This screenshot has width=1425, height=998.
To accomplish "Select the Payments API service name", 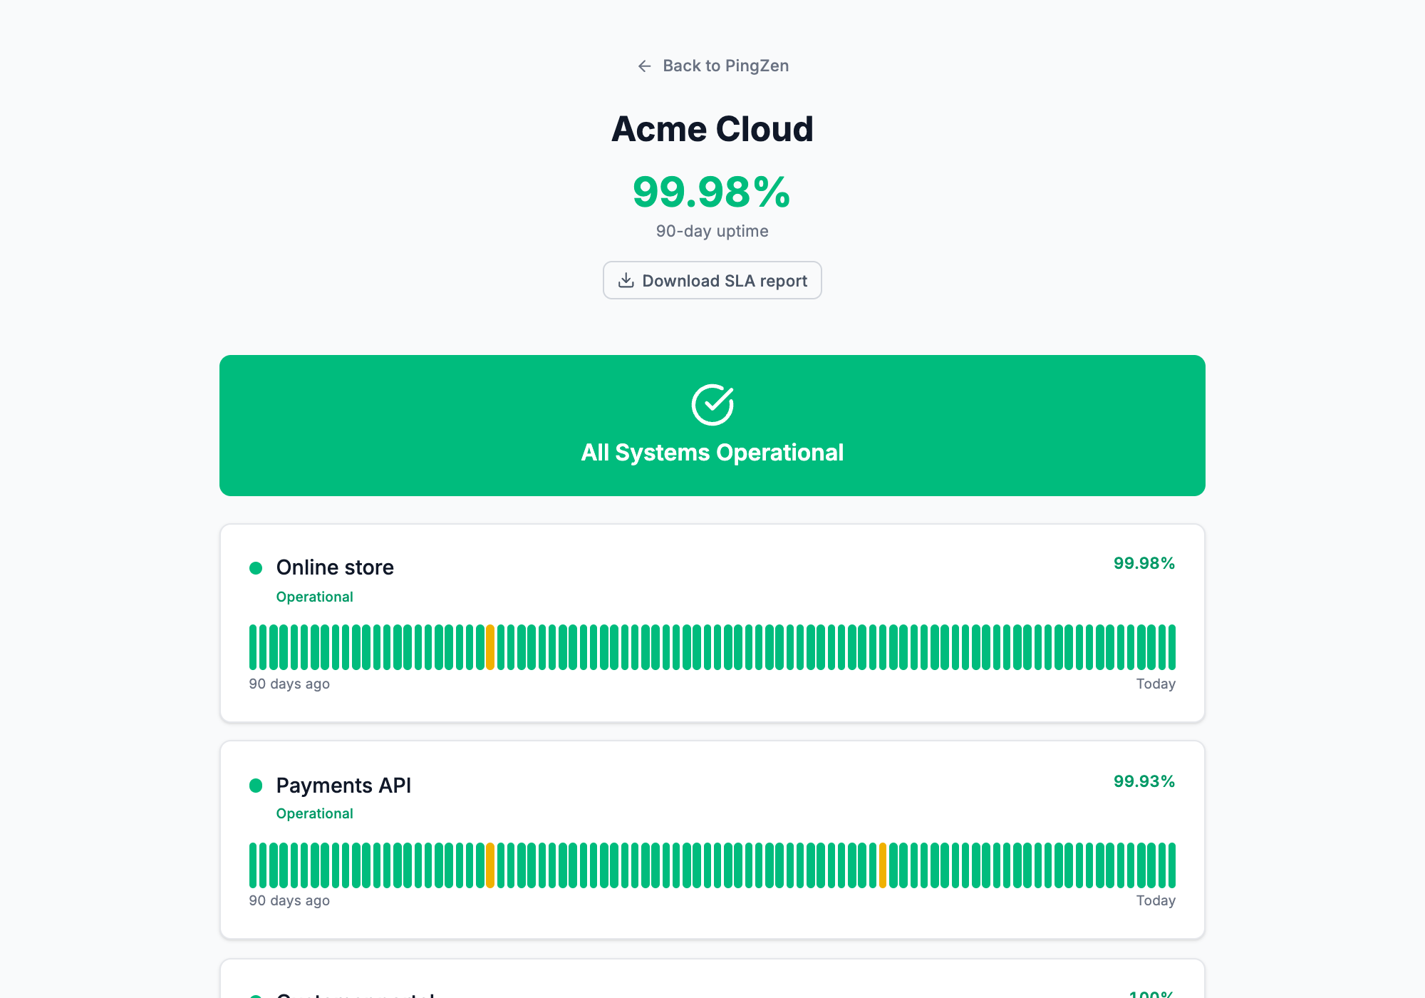I will [343, 786].
